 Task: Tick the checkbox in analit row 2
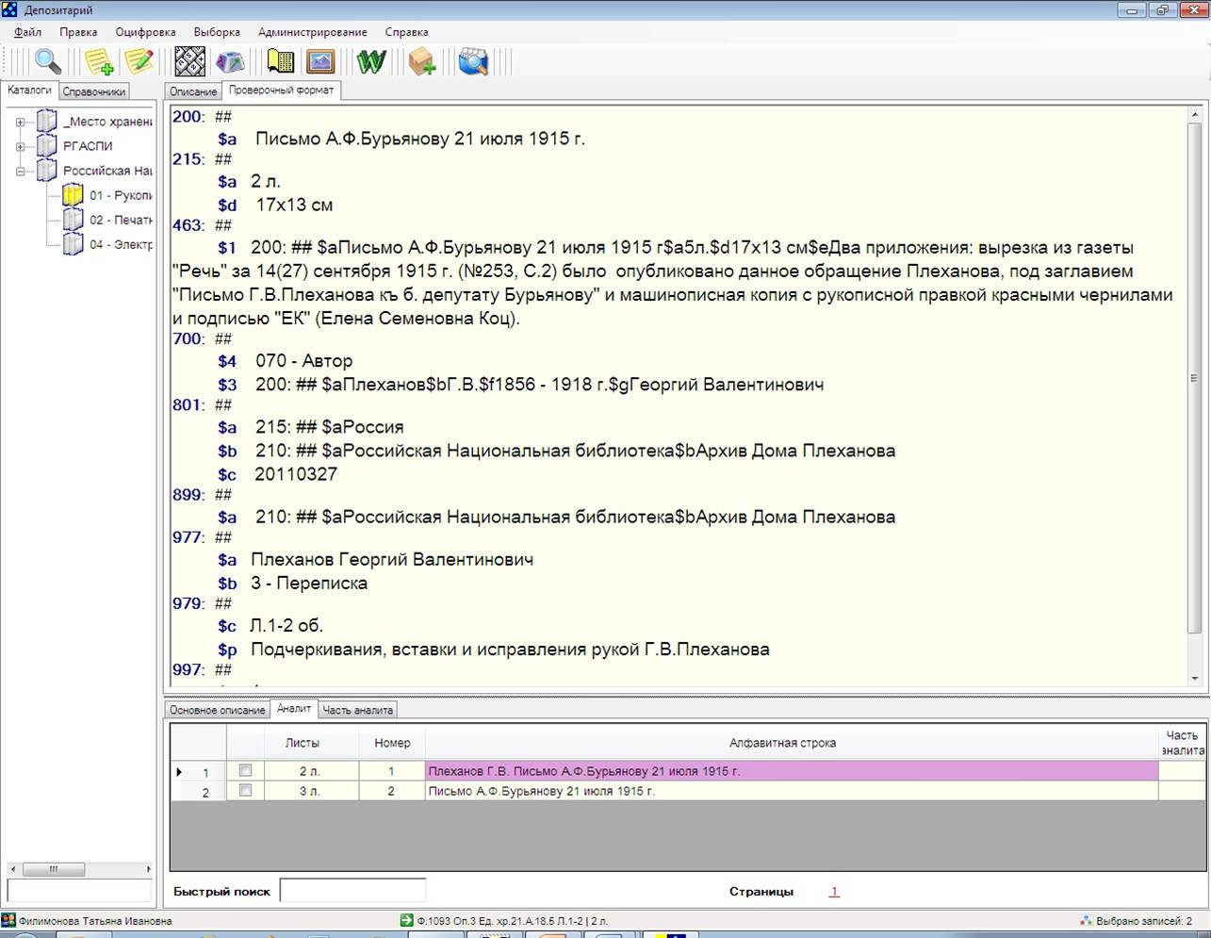coord(245,791)
